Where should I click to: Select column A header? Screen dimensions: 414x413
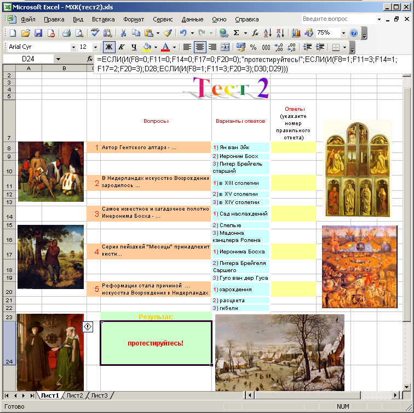[28, 68]
